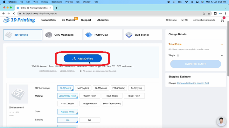
Task: Choose 9000R Resin material
Action: 90,96
